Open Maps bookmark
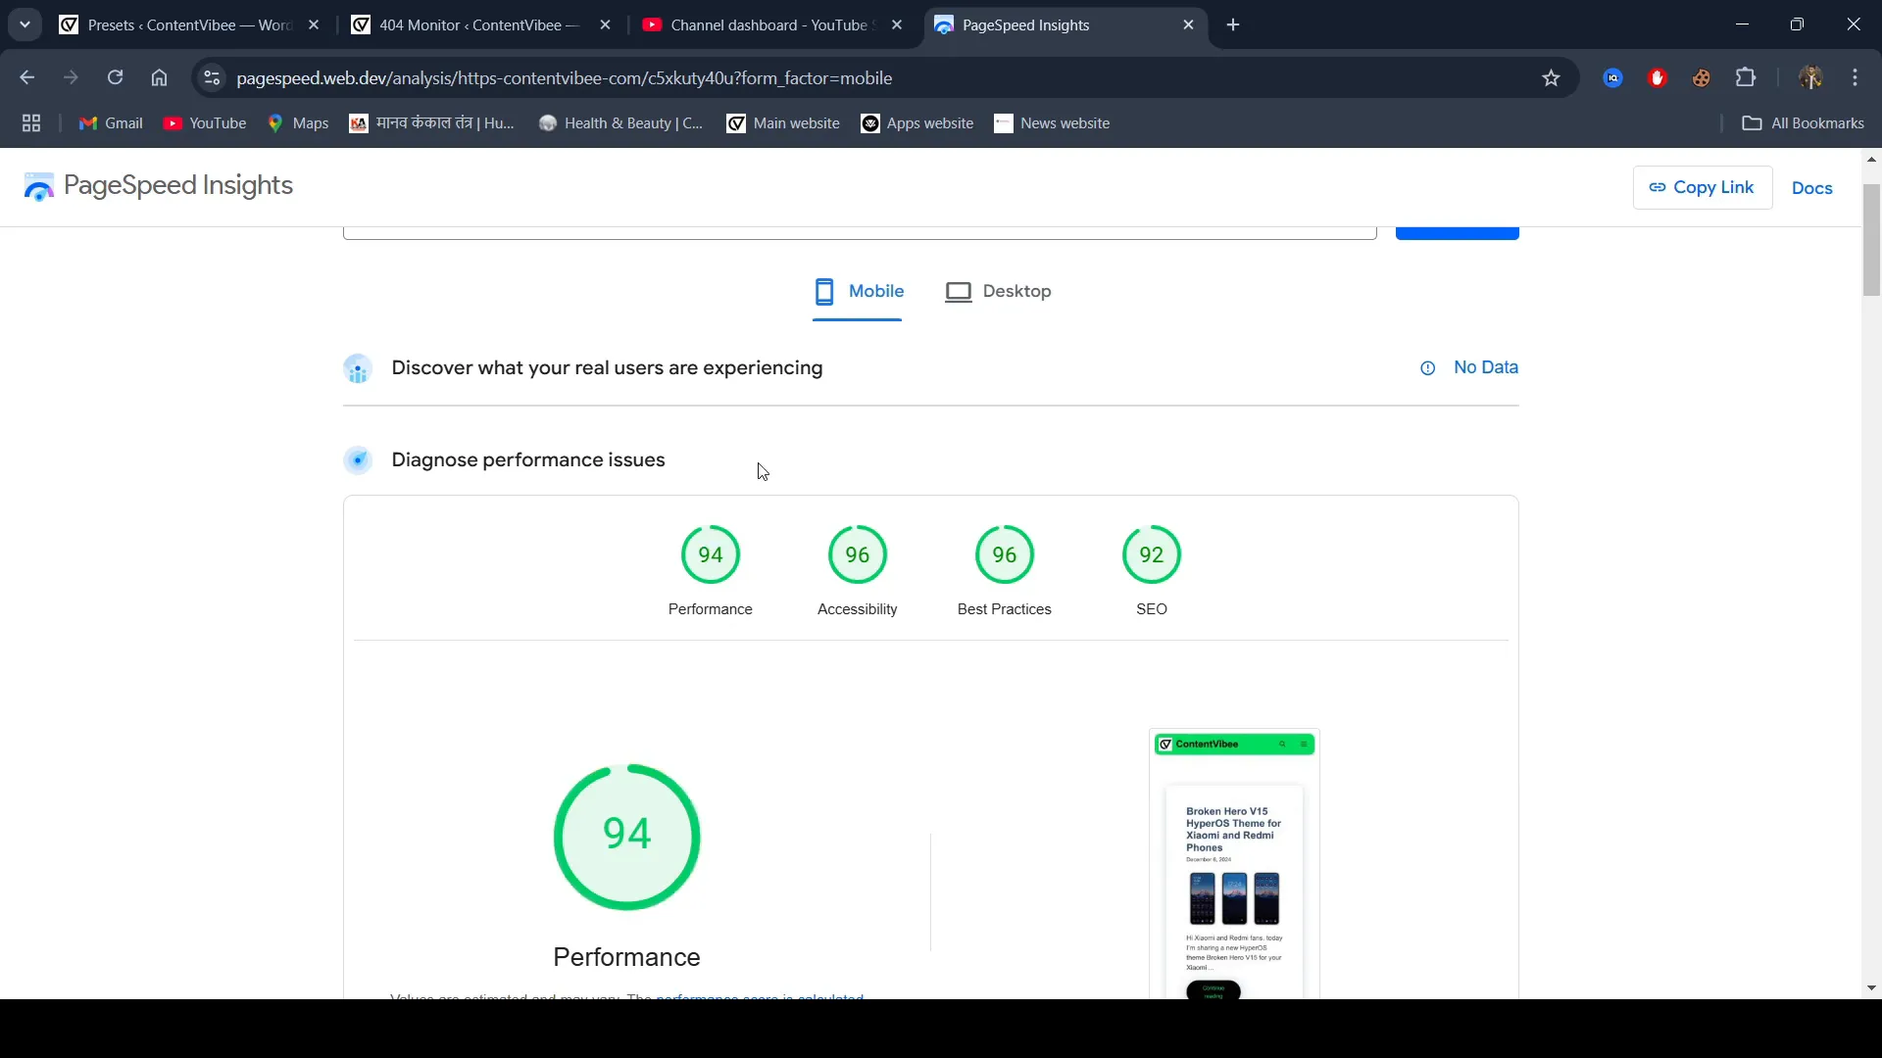Screen dimensions: 1882x1058 tap(298, 122)
